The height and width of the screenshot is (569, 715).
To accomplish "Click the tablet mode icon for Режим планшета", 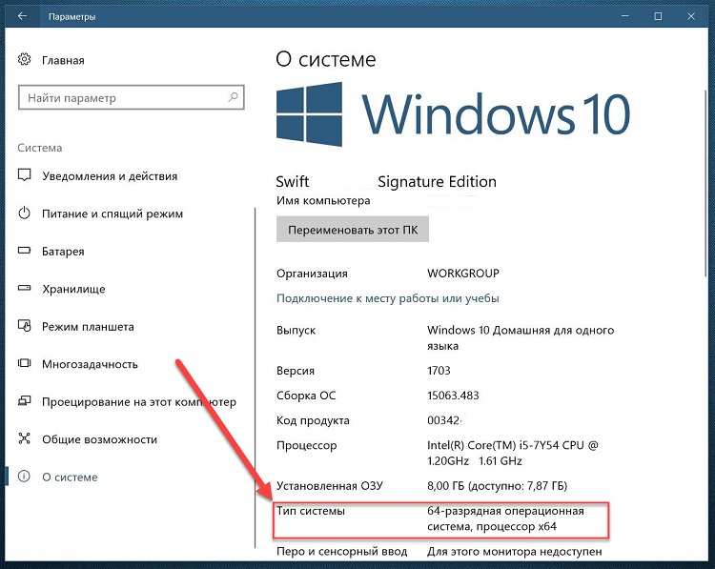I will pos(24,326).
